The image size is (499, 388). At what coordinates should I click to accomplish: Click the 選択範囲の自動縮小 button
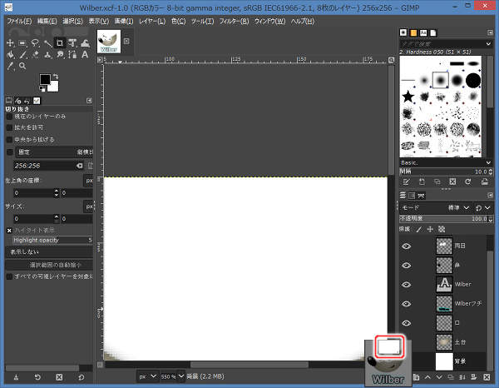[x=50, y=263]
